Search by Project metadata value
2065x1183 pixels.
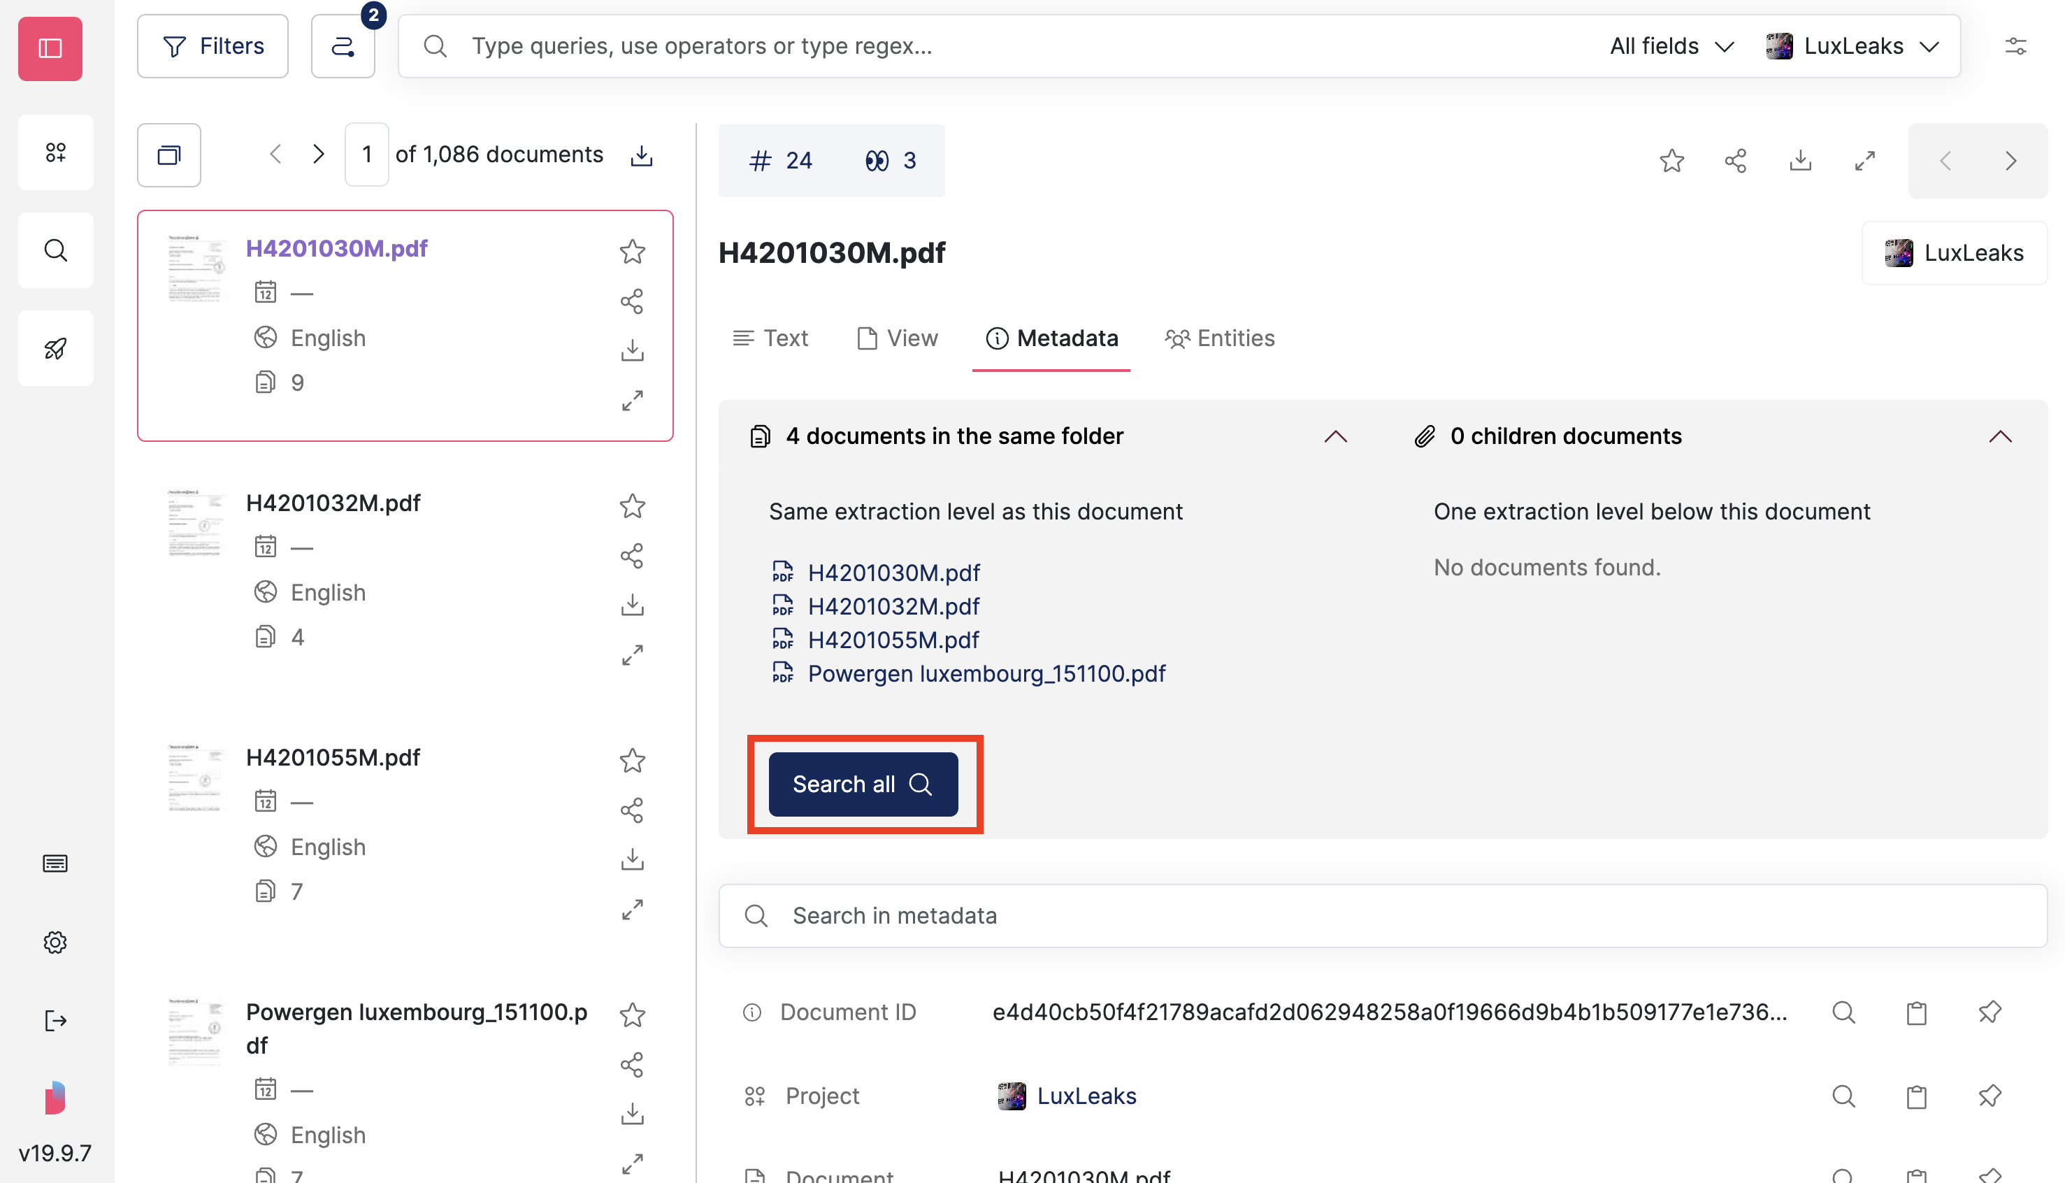coord(1843,1095)
